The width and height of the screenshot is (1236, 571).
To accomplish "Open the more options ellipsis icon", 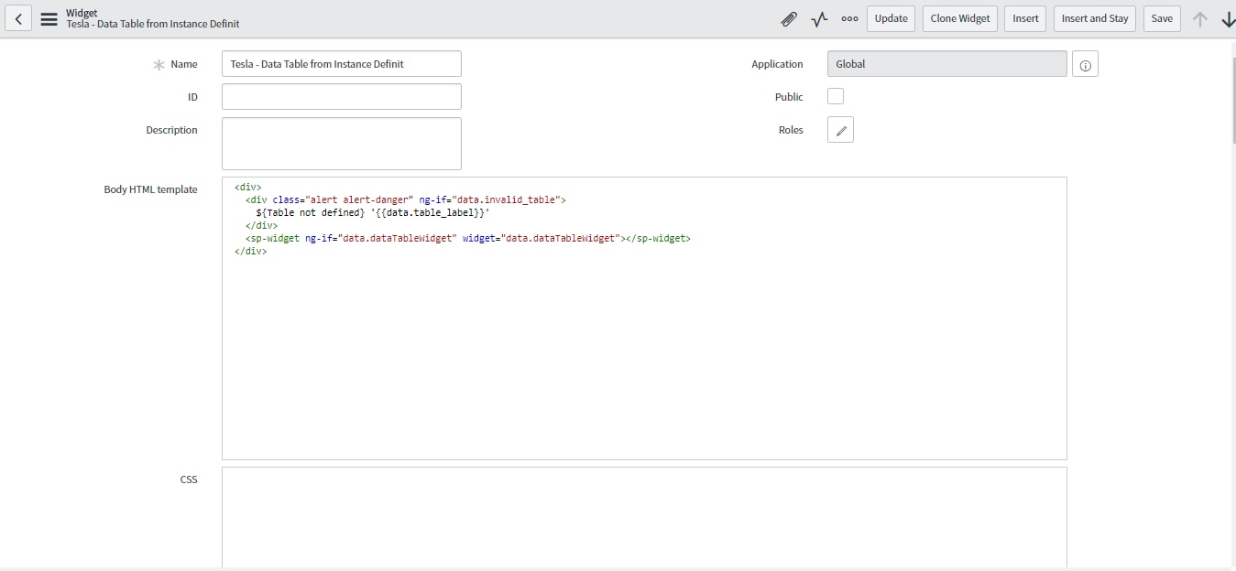I will pyautogui.click(x=849, y=18).
